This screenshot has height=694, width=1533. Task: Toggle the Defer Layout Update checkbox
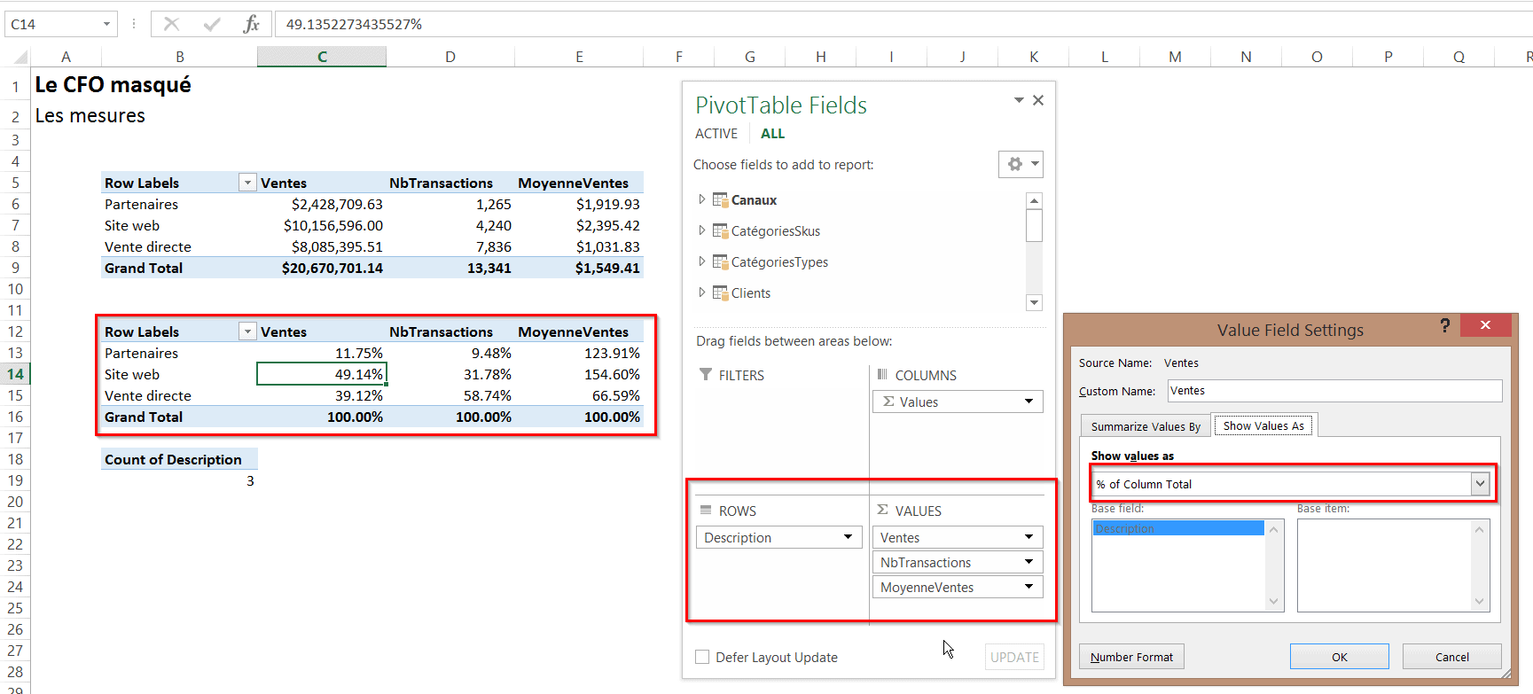tap(702, 657)
